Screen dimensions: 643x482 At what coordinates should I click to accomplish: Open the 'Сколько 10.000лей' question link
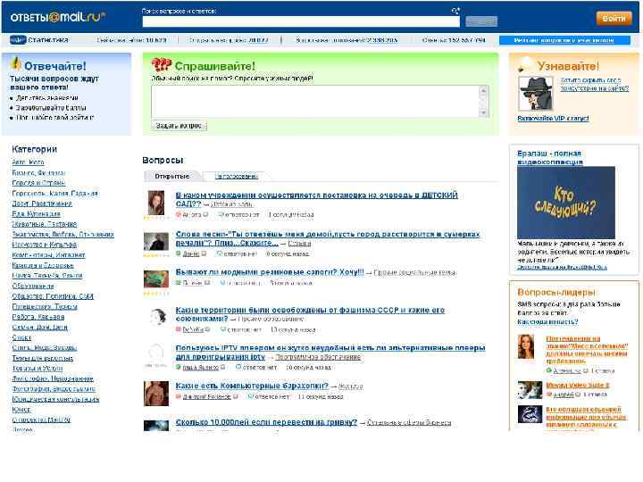[266, 422]
